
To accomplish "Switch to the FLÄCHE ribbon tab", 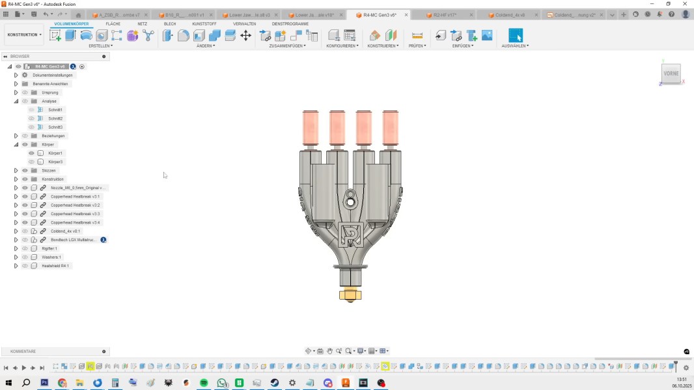I will 113,24.
